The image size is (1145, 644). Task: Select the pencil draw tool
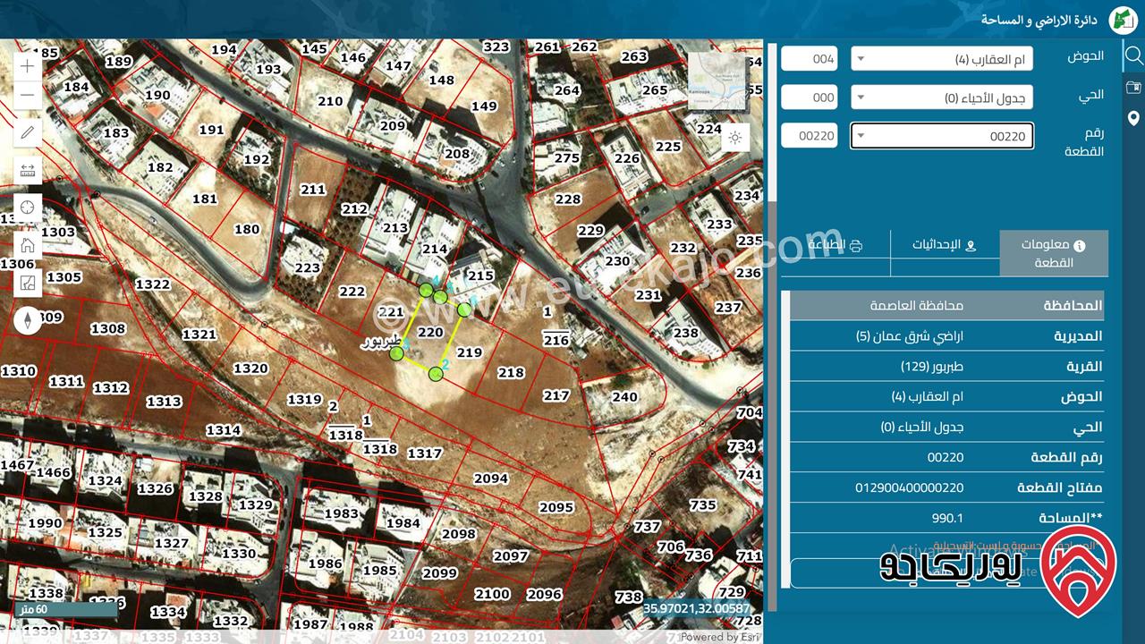pyautogui.click(x=27, y=133)
